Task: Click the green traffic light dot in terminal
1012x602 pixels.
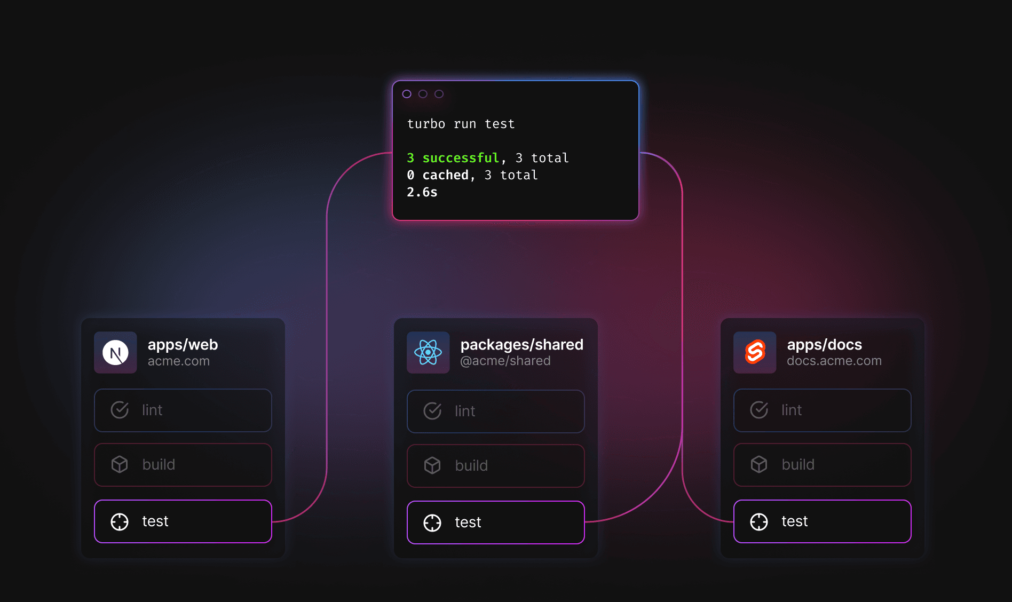Action: pos(438,93)
